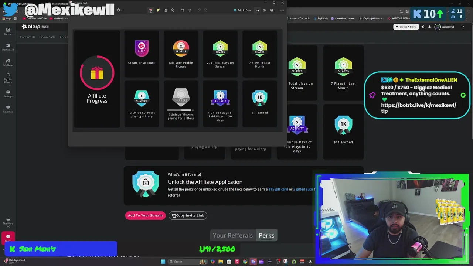The image size is (473, 266).
Task: Open Favorites heart in Blerp sidebar
Action: [8, 109]
